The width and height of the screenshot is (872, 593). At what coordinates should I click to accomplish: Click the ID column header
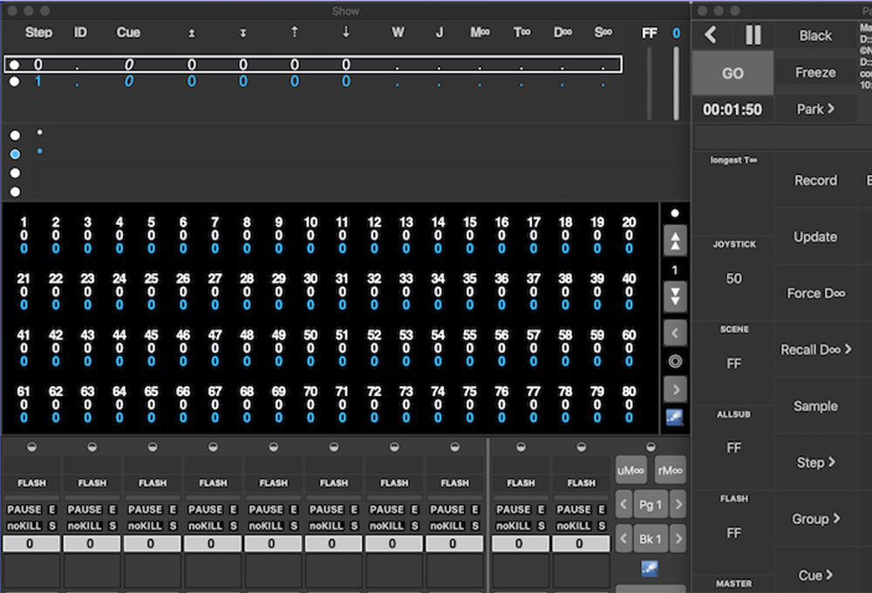(x=80, y=32)
